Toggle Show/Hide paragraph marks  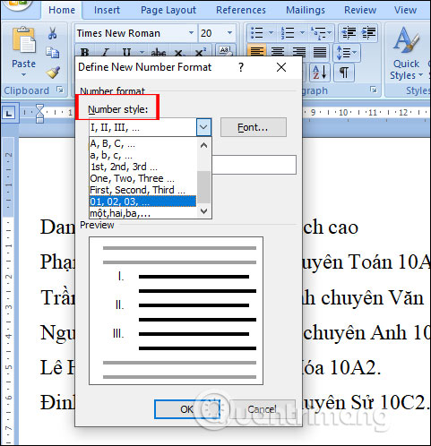point(344,72)
